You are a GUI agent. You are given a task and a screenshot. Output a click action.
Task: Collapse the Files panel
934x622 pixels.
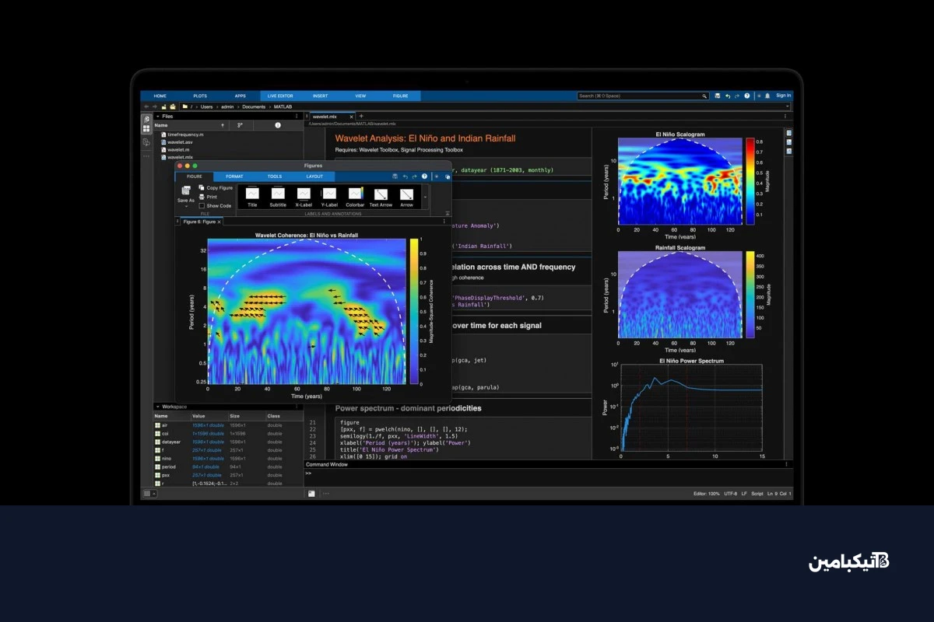[x=158, y=116]
